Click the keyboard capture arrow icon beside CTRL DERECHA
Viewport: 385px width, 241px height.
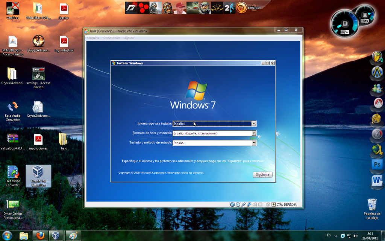point(274,204)
